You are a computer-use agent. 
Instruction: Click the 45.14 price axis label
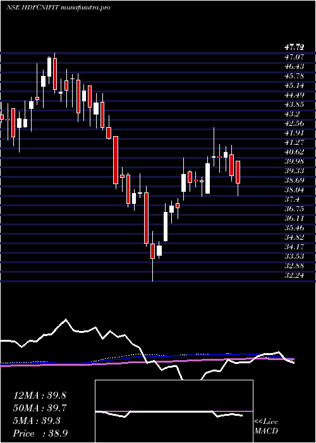pyautogui.click(x=295, y=85)
